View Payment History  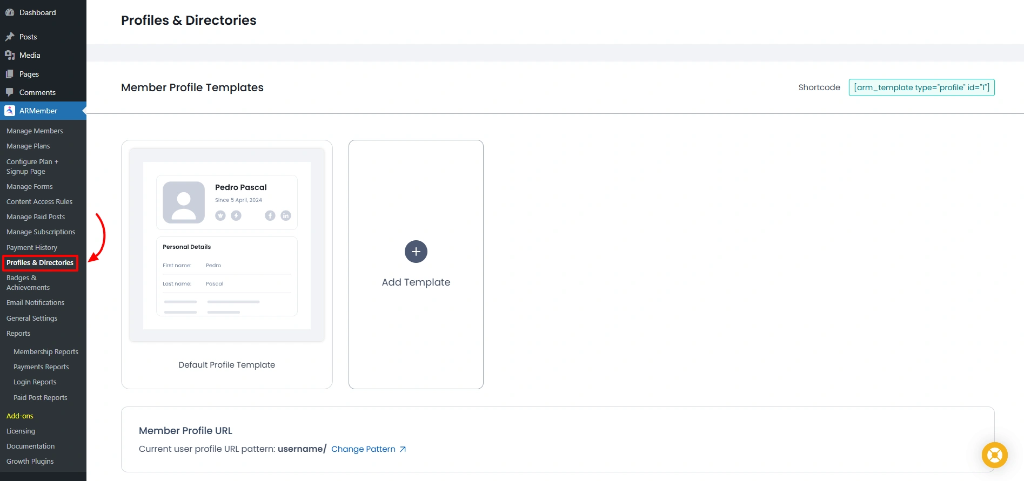tap(32, 247)
